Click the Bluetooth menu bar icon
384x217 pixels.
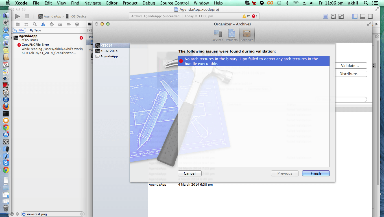tap(287, 3)
